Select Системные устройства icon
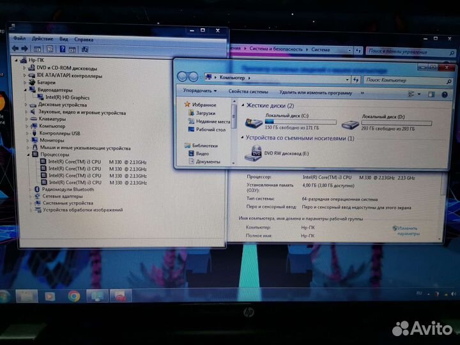Image resolution: width=460 pixels, height=345 pixels. (x=38, y=203)
